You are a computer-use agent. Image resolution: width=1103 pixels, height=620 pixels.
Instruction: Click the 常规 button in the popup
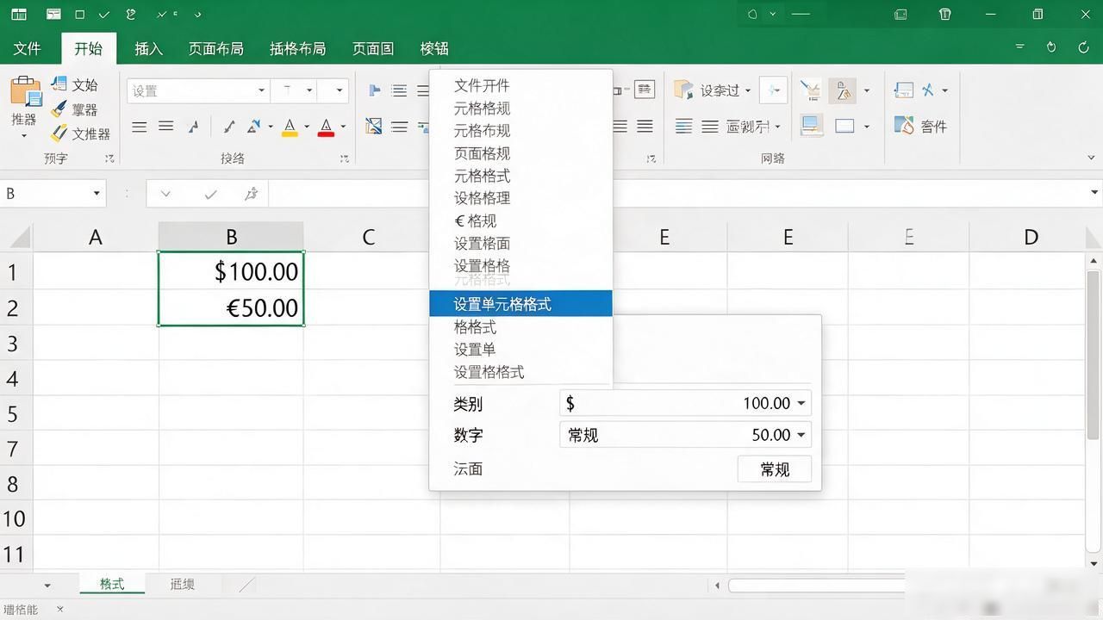click(775, 469)
